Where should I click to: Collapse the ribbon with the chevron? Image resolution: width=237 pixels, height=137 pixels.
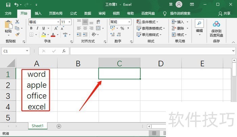[233, 42]
